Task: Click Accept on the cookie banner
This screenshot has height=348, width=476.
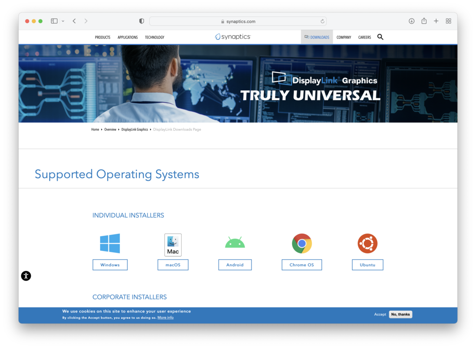Action: pyautogui.click(x=380, y=314)
